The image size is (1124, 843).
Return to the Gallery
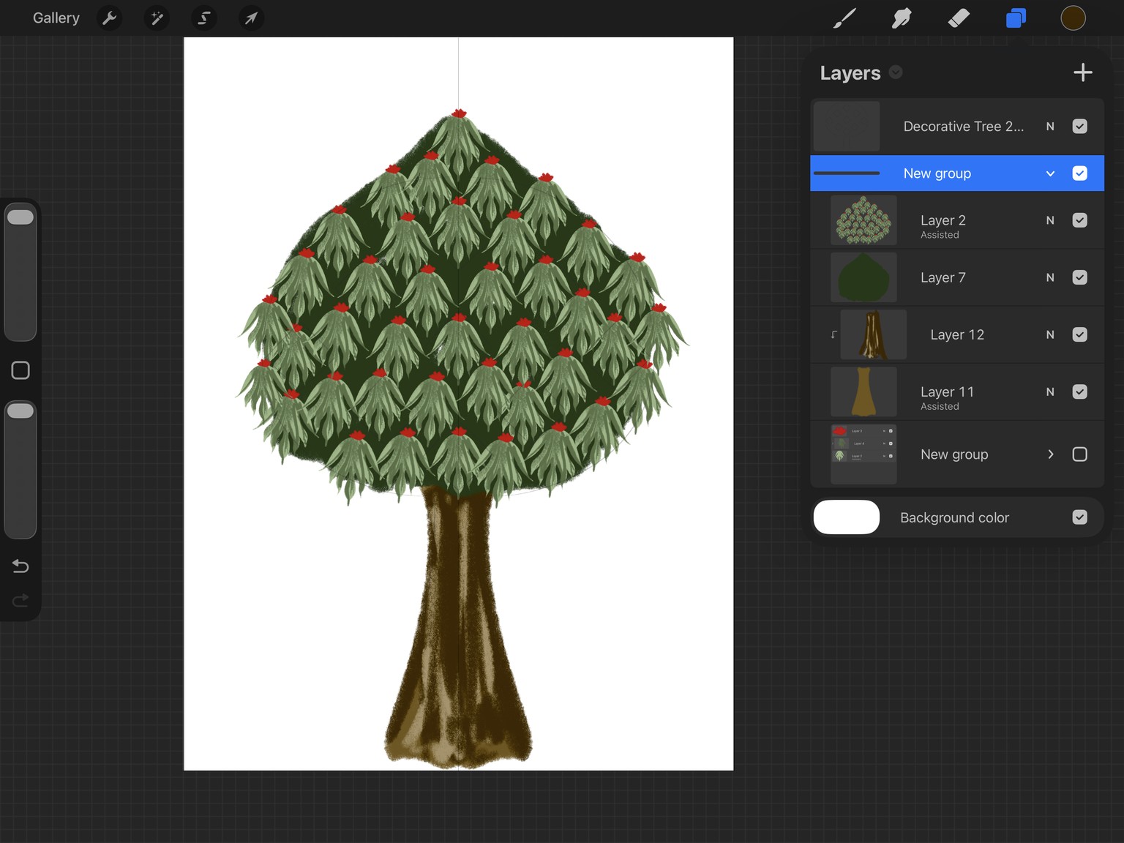tap(56, 18)
